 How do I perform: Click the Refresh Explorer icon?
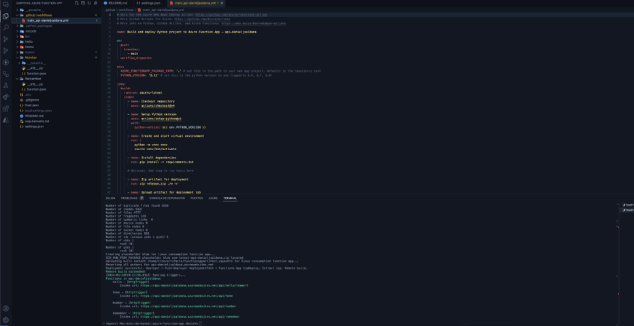tap(89, 3)
